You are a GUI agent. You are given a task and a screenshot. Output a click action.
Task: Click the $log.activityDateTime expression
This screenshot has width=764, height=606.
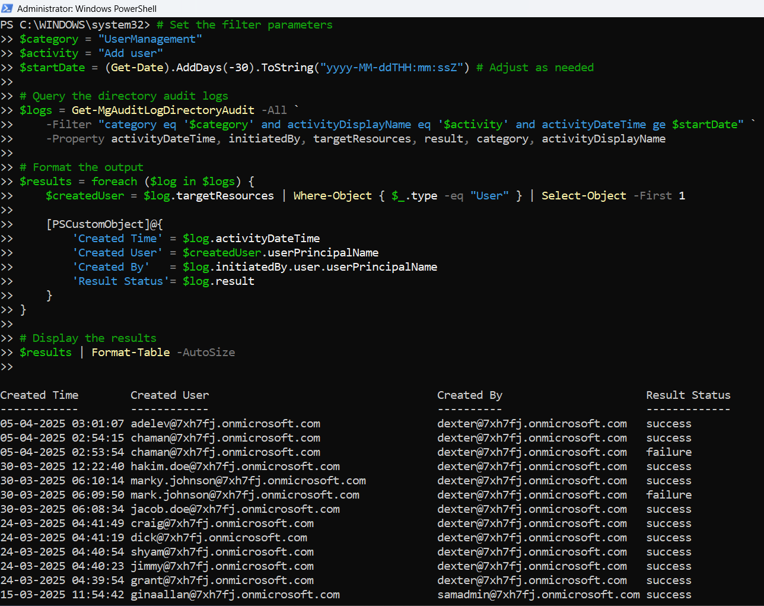(x=251, y=239)
